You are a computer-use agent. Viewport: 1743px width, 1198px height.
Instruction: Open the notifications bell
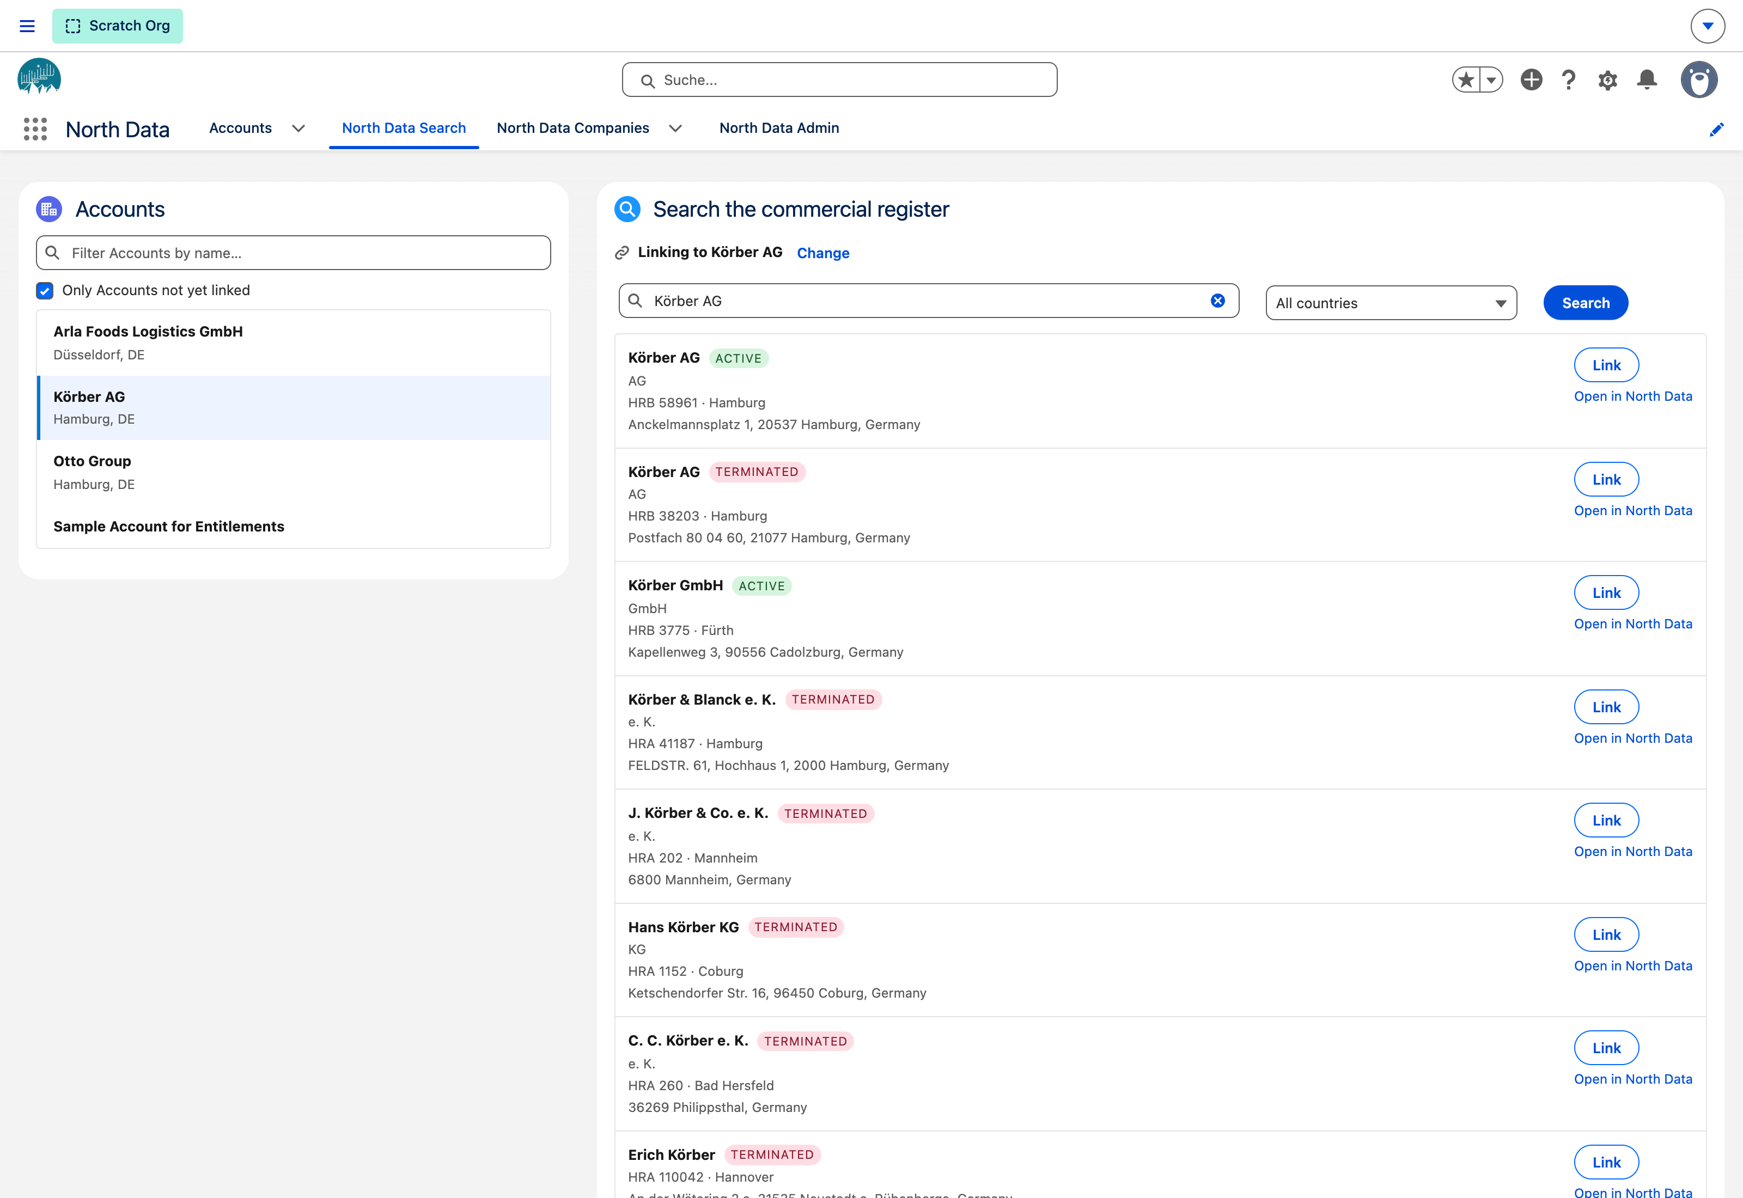[x=1647, y=80]
